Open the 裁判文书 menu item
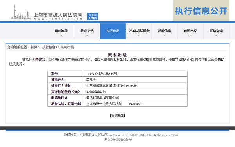Screen dimensions: 235x147 click(87, 31)
